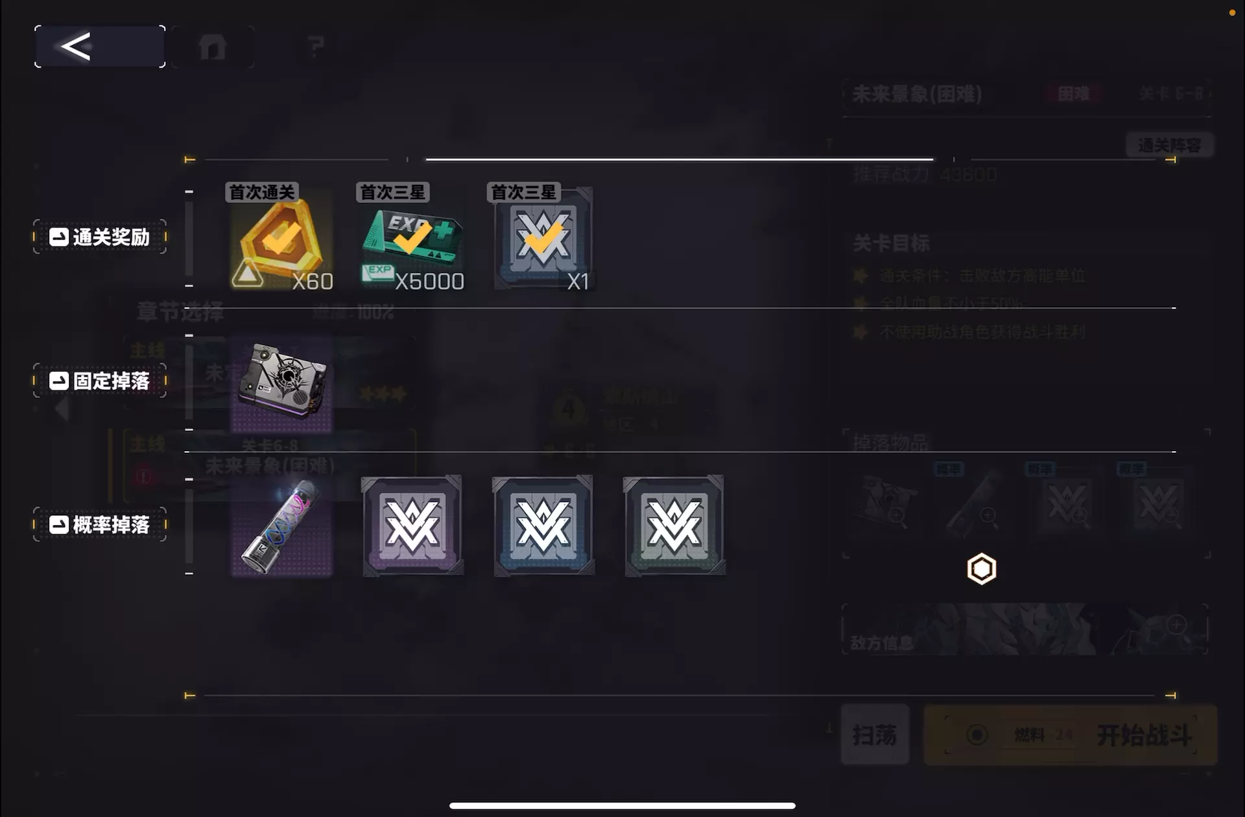This screenshot has width=1245, height=817.
Task: Tap the back arrow button
Action: [x=100, y=47]
